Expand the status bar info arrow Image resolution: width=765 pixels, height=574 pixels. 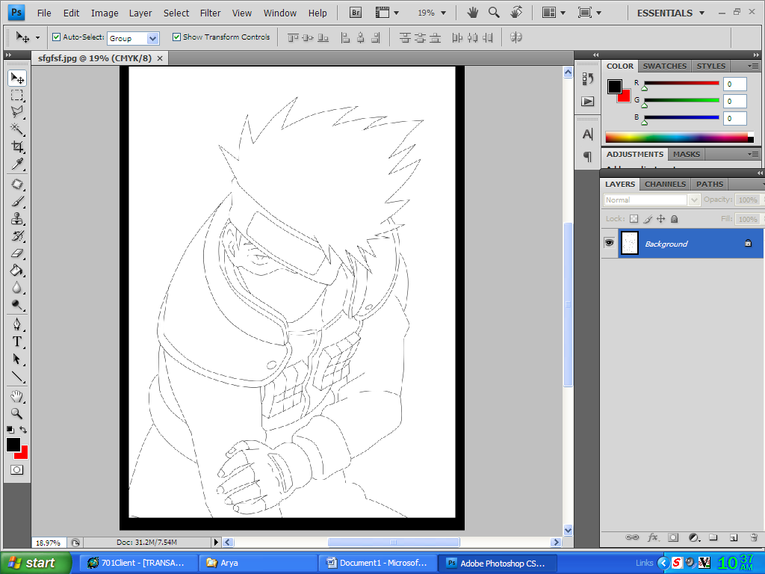point(217,543)
